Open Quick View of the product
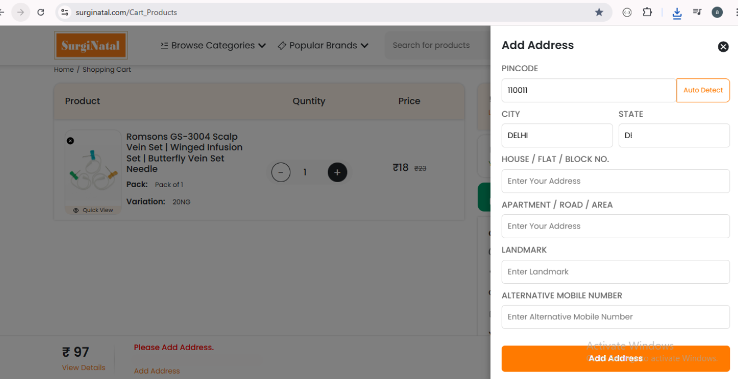This screenshot has height=379, width=738. point(93,210)
